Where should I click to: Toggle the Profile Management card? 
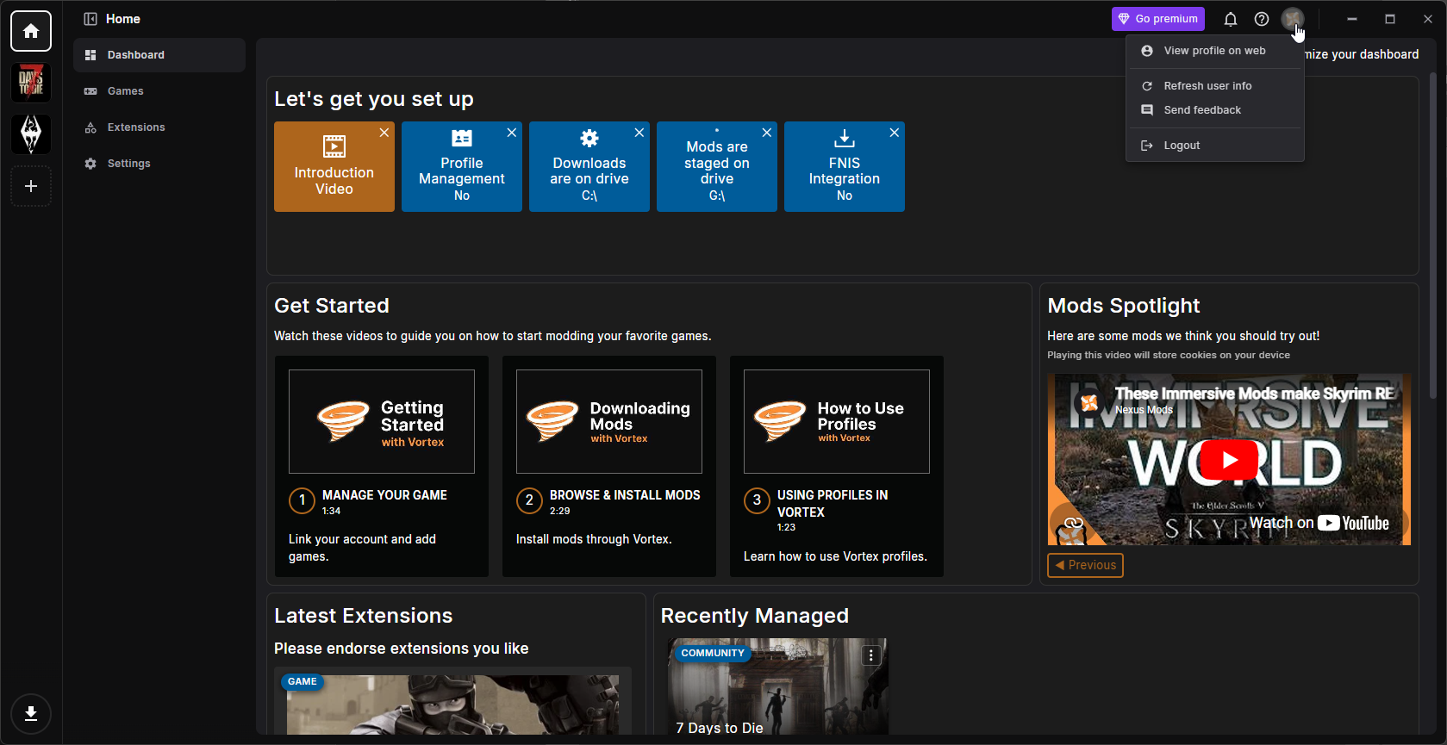462,167
